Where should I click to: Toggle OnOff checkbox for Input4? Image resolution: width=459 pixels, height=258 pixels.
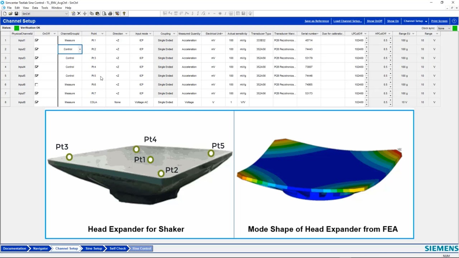[36, 67]
